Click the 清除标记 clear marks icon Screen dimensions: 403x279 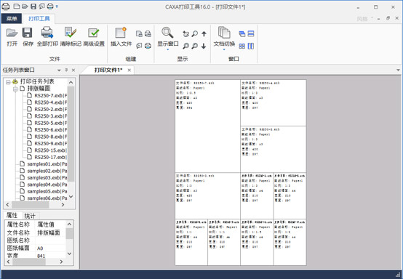tap(71, 33)
